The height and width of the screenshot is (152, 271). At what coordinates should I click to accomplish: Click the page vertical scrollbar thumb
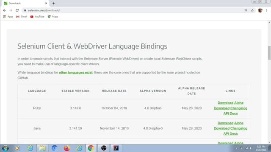click(269, 53)
